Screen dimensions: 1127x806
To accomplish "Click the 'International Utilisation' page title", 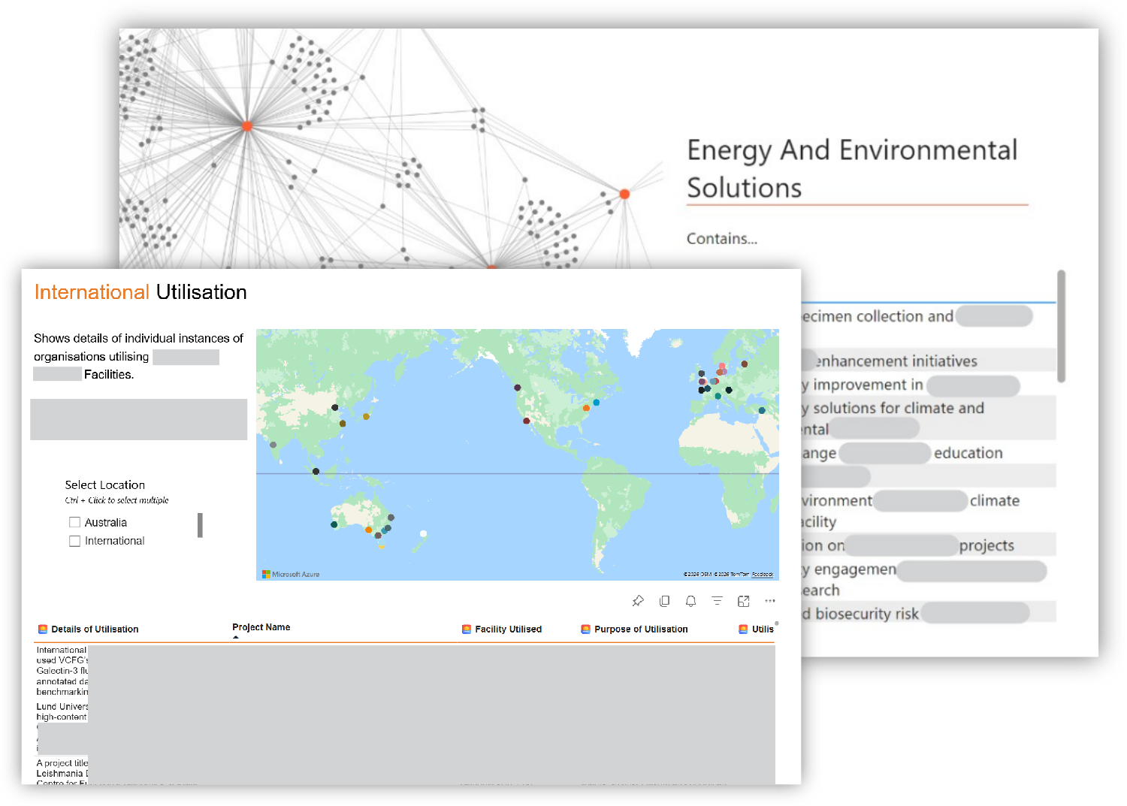I will point(140,292).
